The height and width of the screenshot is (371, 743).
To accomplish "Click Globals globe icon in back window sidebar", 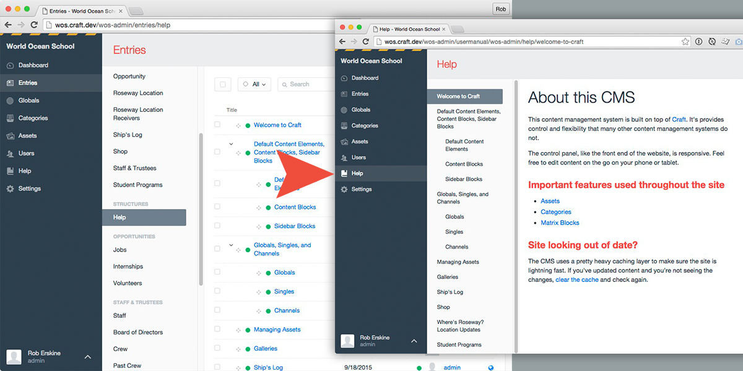I will coord(10,101).
